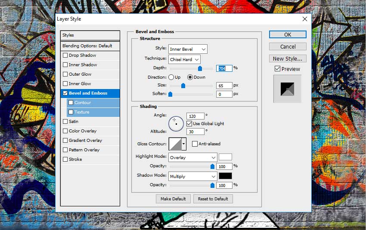Expand the Highlight Mode dropdown showing Overlay
The width and height of the screenshot is (366, 230).
pyautogui.click(x=192, y=157)
